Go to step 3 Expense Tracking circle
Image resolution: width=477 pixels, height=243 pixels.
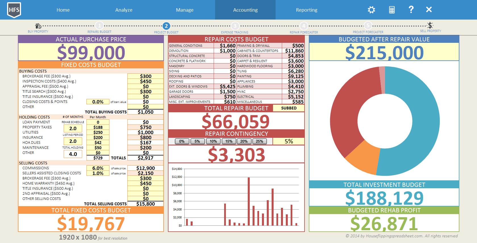tap(235, 26)
